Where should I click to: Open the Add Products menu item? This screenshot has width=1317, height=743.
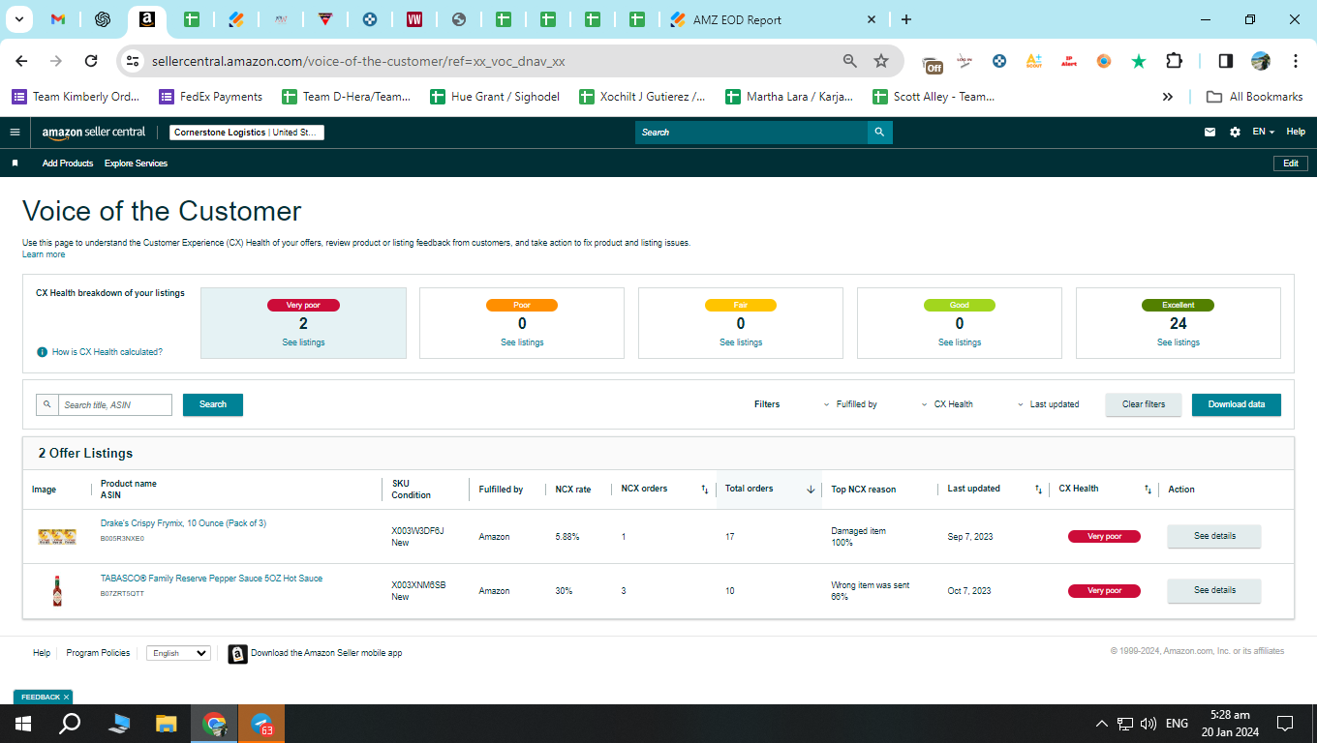[x=68, y=163]
